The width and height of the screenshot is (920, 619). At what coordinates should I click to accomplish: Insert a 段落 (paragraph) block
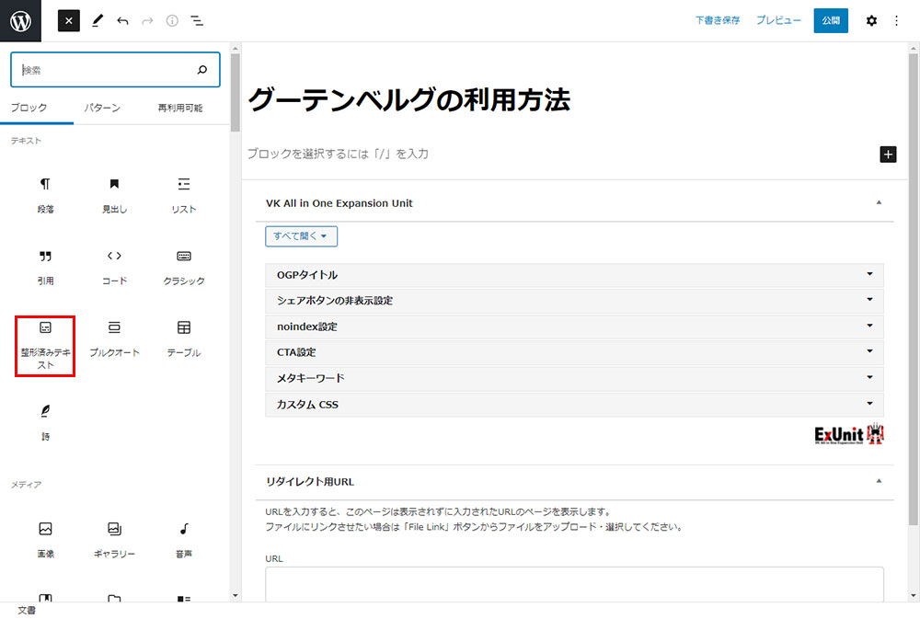(x=45, y=195)
